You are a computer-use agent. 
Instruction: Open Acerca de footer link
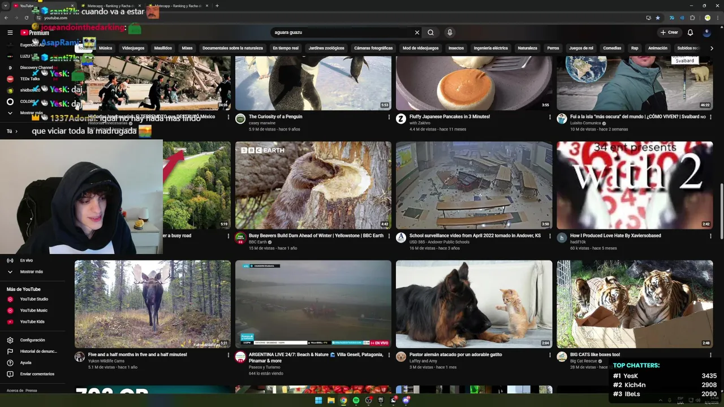click(x=14, y=391)
